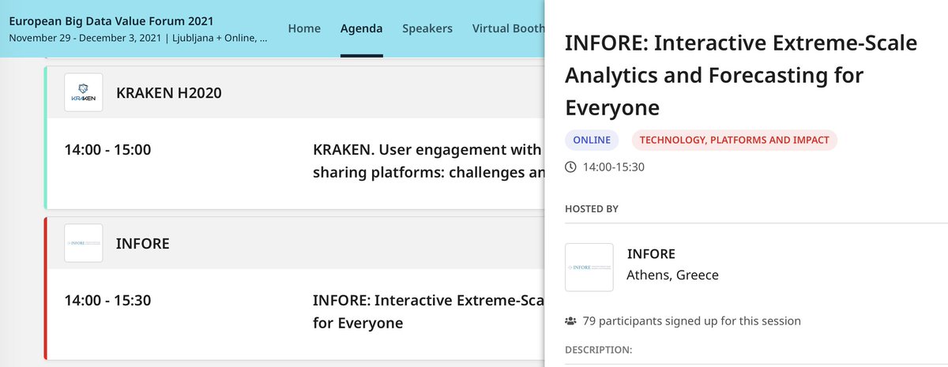Open the Virtual Booth tab

pos(508,28)
